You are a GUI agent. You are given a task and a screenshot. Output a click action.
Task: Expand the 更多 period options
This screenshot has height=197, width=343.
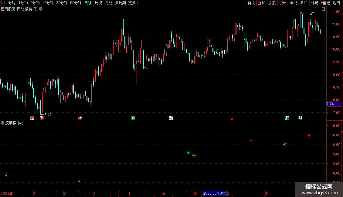[133, 3]
